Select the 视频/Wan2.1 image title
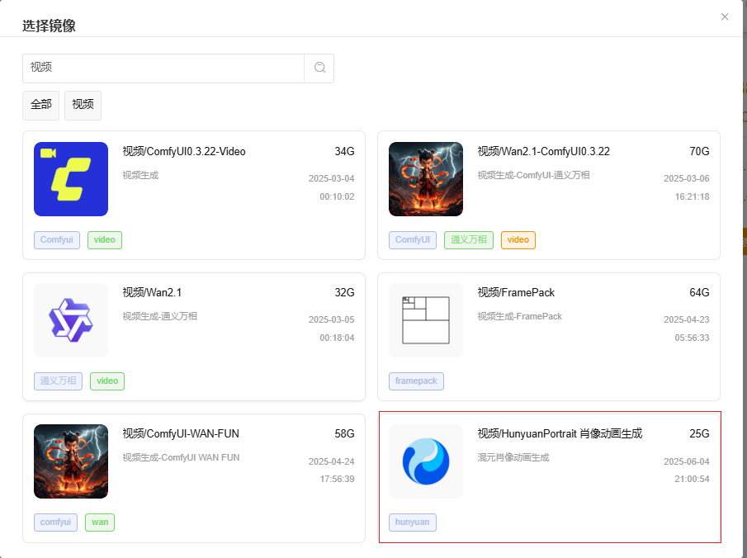This screenshot has width=747, height=558. [x=152, y=292]
